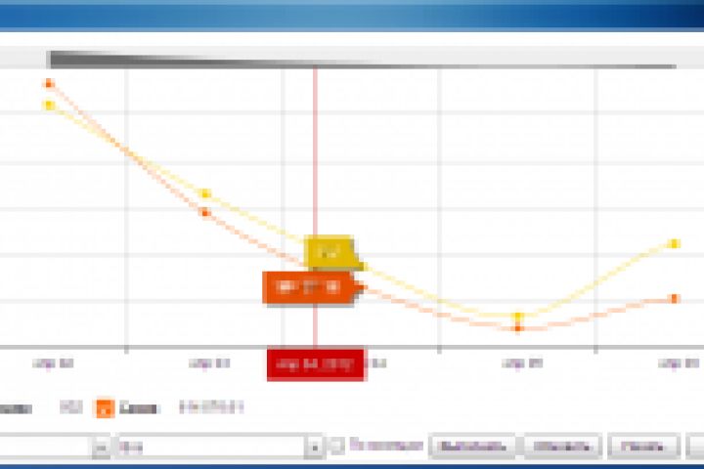Select the last yellow data point
Image resolution: width=704 pixels, height=469 pixels.
pyautogui.click(x=675, y=243)
